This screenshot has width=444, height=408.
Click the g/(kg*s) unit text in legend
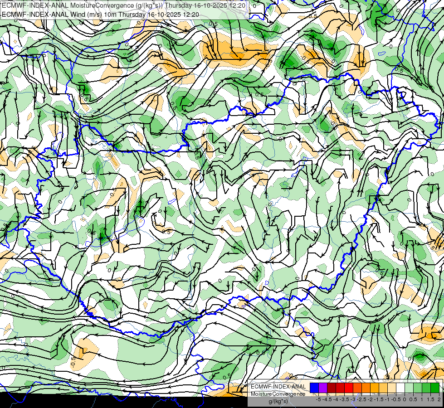(x=278, y=401)
